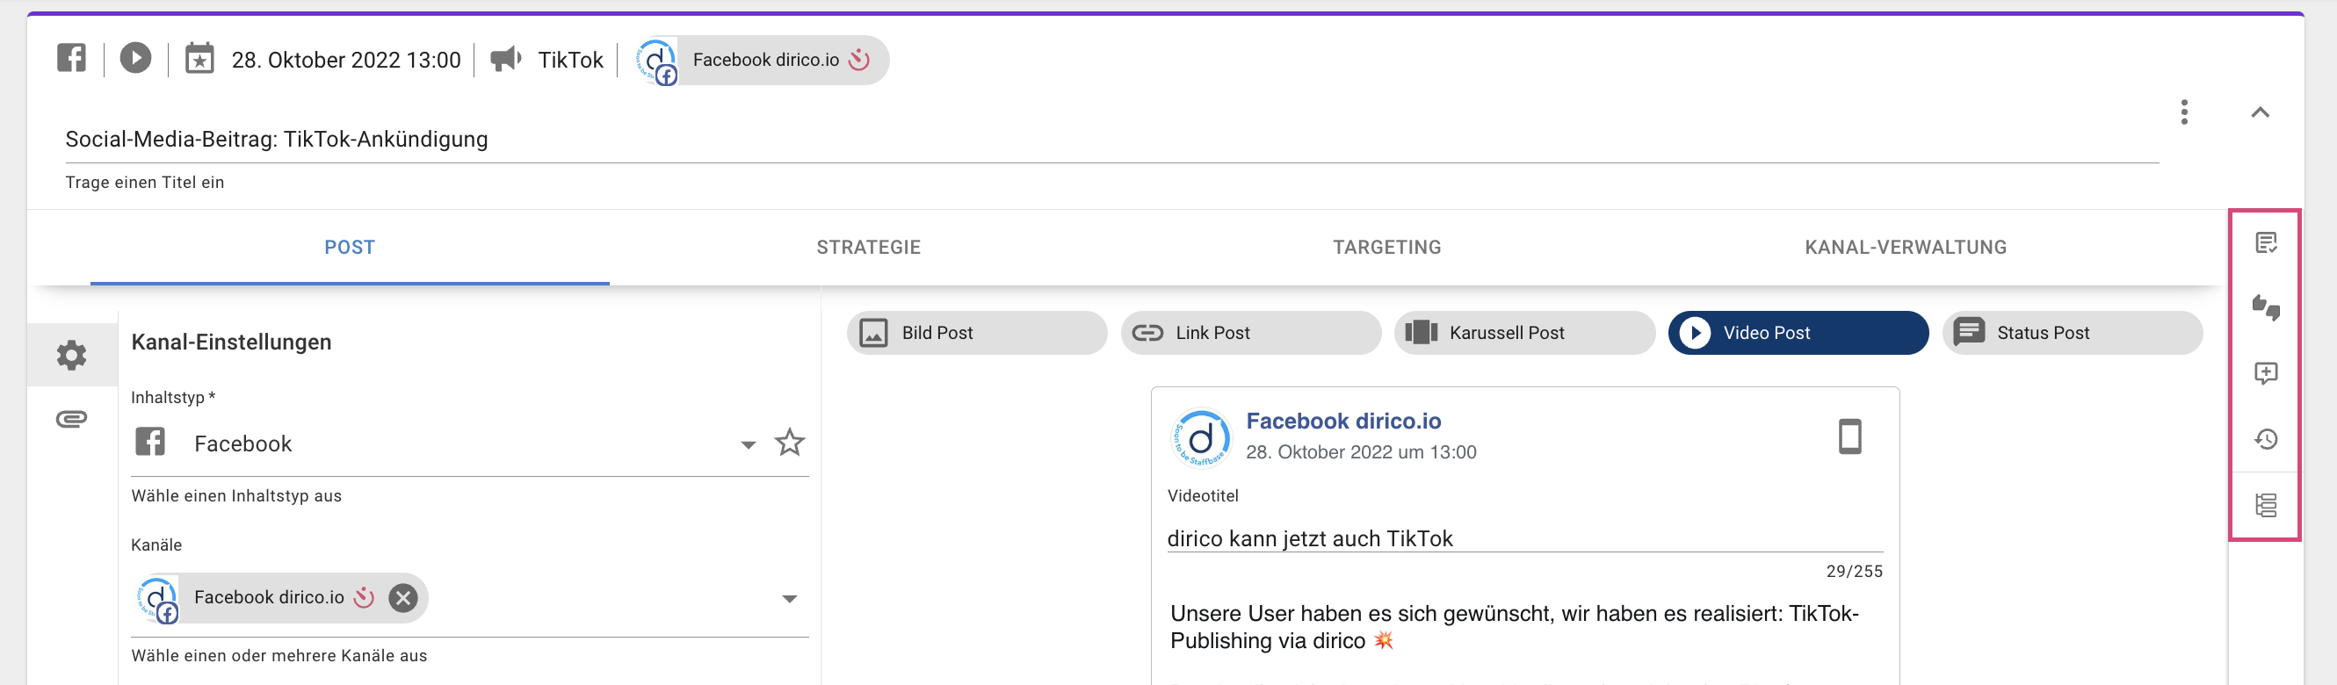This screenshot has height=685, width=2337.
Task: Choose the Karussell Post type
Action: (x=1525, y=333)
